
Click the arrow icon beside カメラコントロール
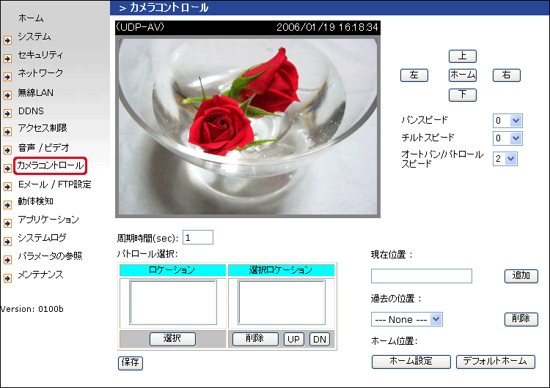click(8, 168)
